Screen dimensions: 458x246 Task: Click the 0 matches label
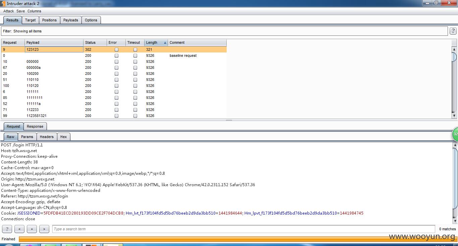point(447,229)
